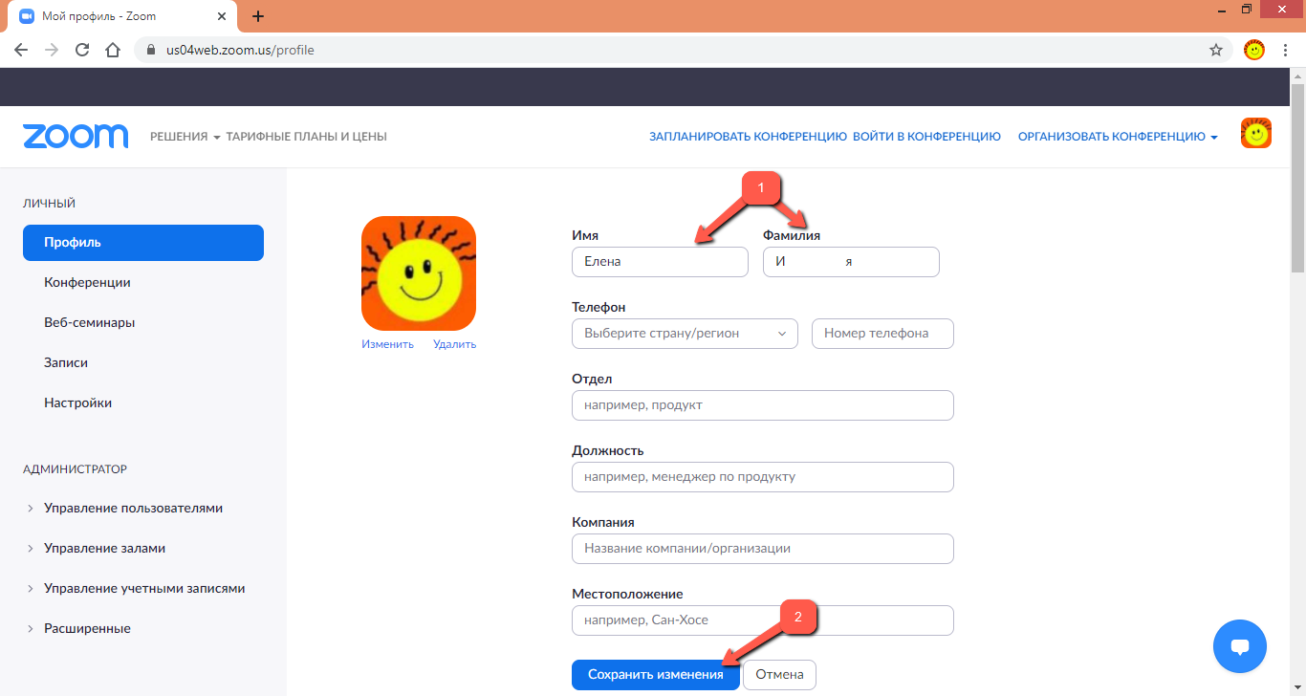Expand the Решения menu
This screenshot has width=1306, height=696.
click(185, 137)
